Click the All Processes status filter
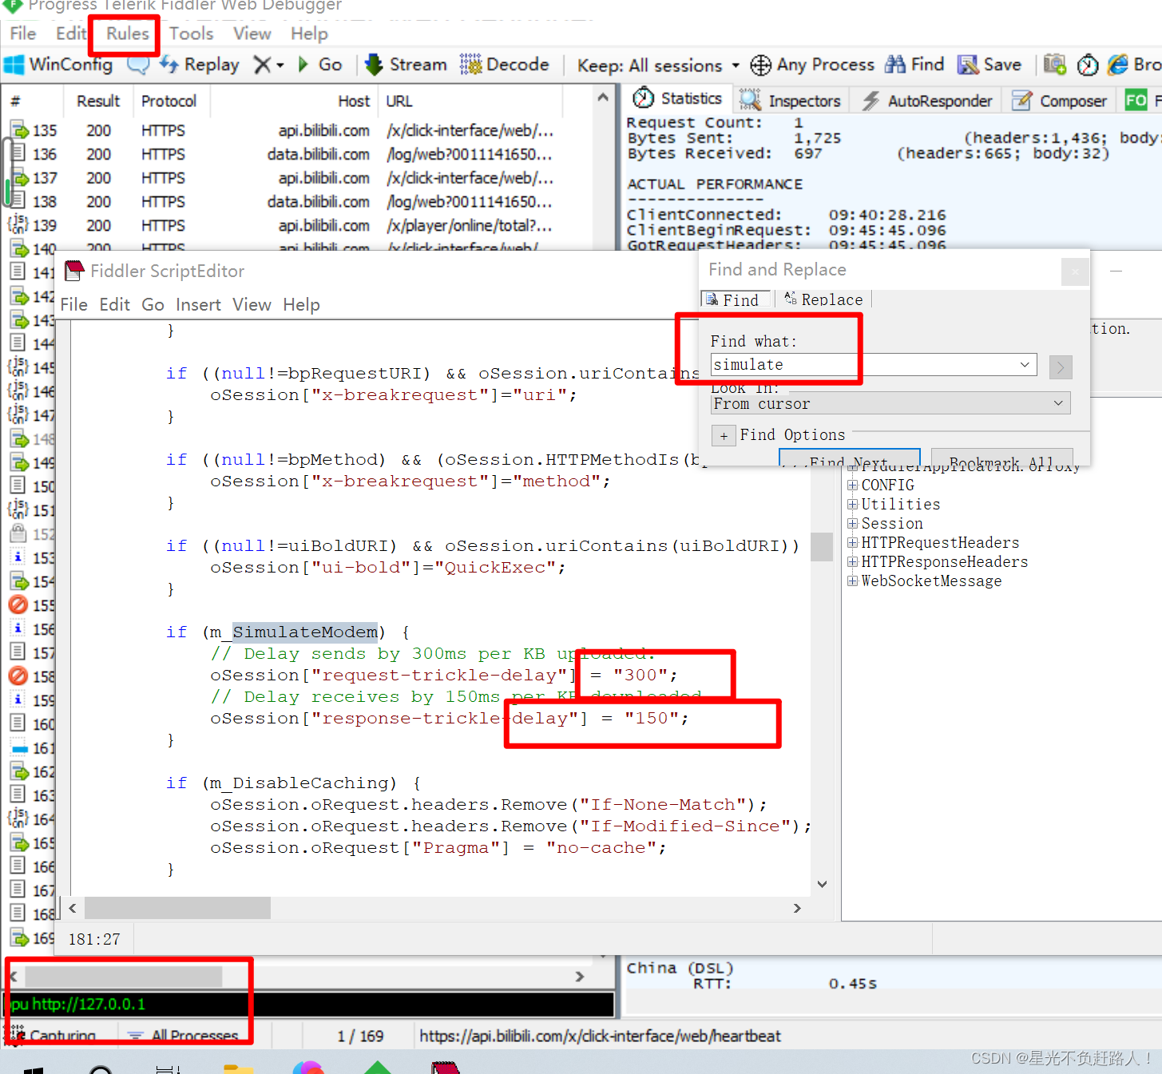 tap(184, 1036)
